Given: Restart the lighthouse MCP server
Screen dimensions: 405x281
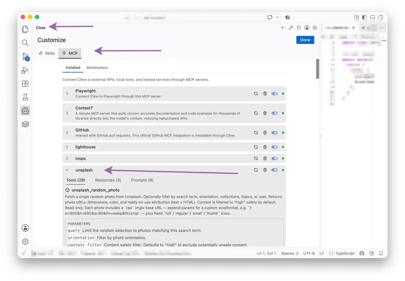Looking at the screenshot, I should tap(256, 147).
